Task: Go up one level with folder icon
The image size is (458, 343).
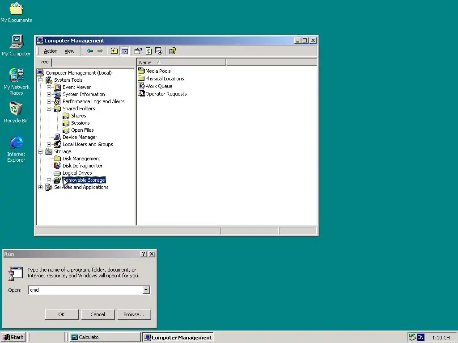Action: (114, 51)
